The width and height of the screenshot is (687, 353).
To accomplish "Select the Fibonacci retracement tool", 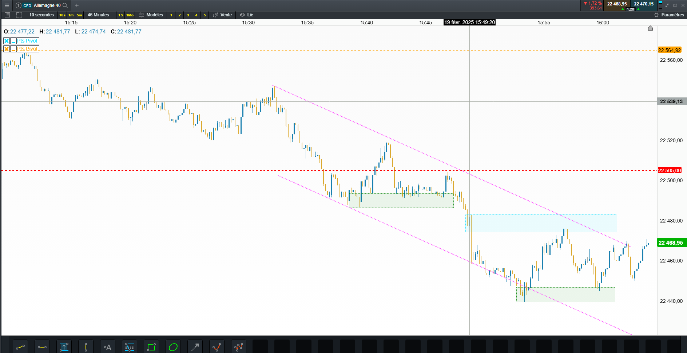I will [x=130, y=347].
